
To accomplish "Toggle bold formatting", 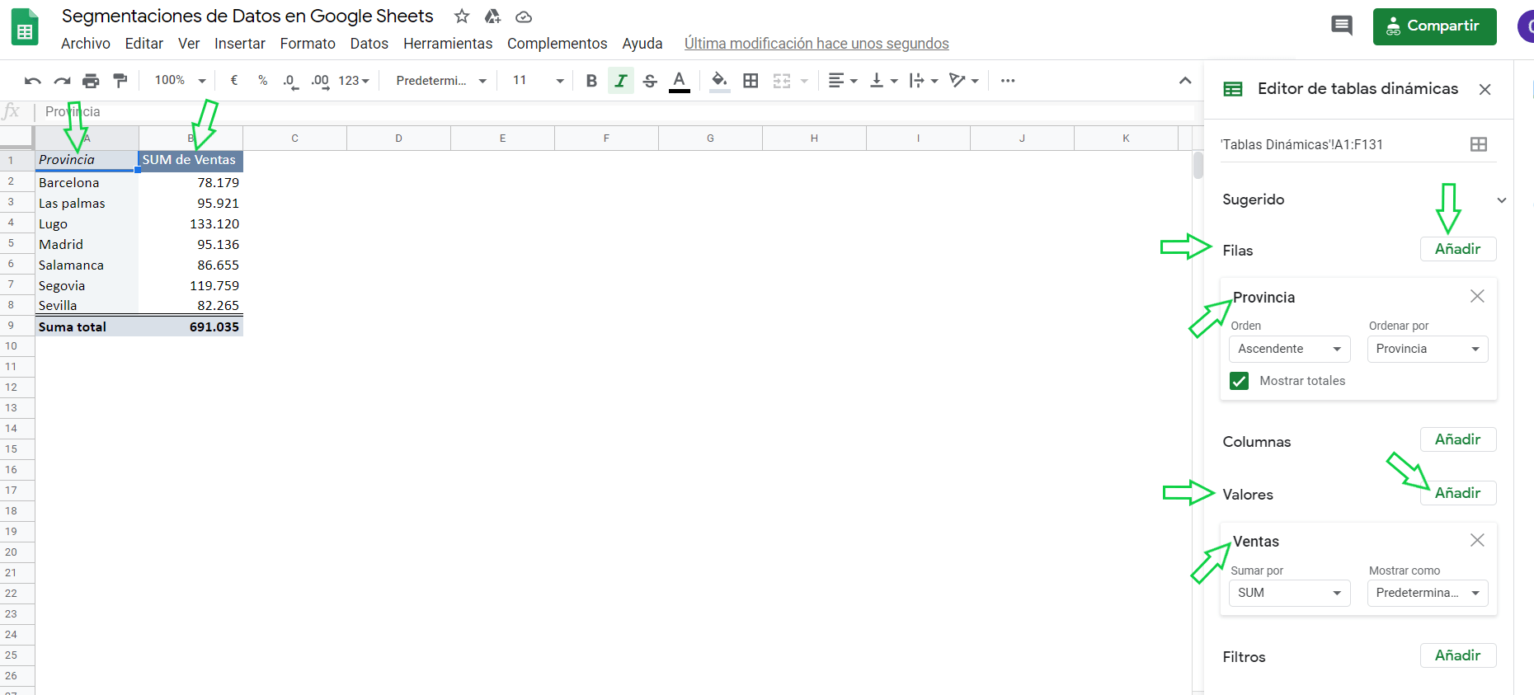I will pyautogui.click(x=591, y=81).
